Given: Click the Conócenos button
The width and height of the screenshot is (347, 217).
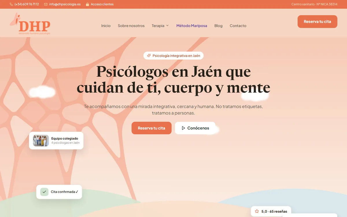Looking at the screenshot, I should point(195,128).
